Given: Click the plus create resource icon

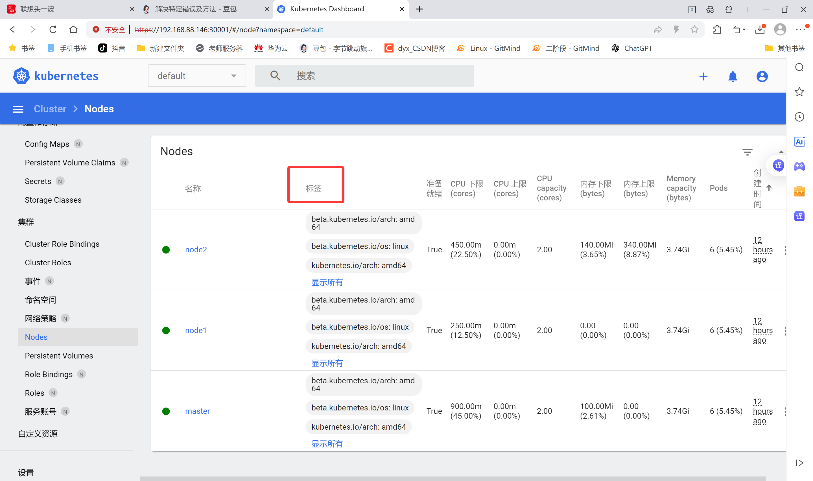Looking at the screenshot, I should (703, 76).
